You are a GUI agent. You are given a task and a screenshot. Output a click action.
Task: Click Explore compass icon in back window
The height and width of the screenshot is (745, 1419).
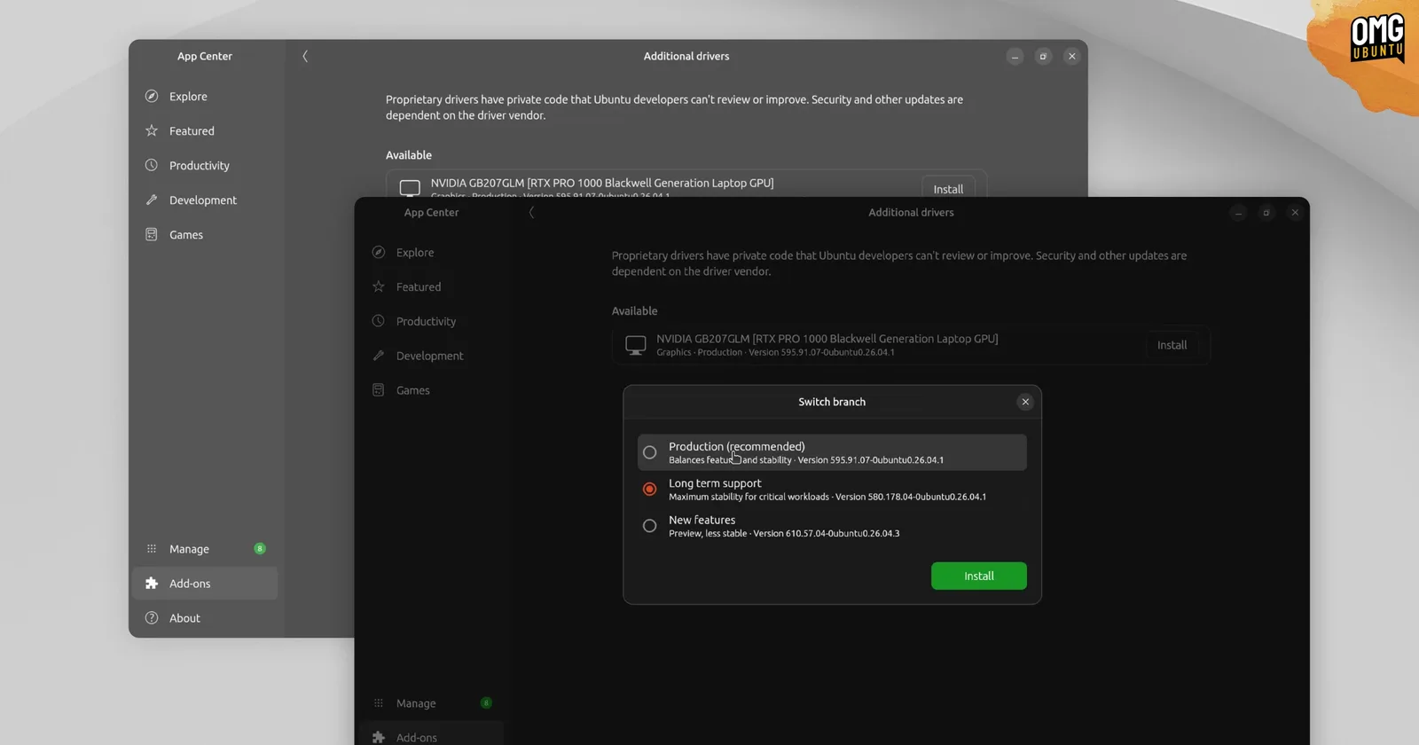coord(152,96)
